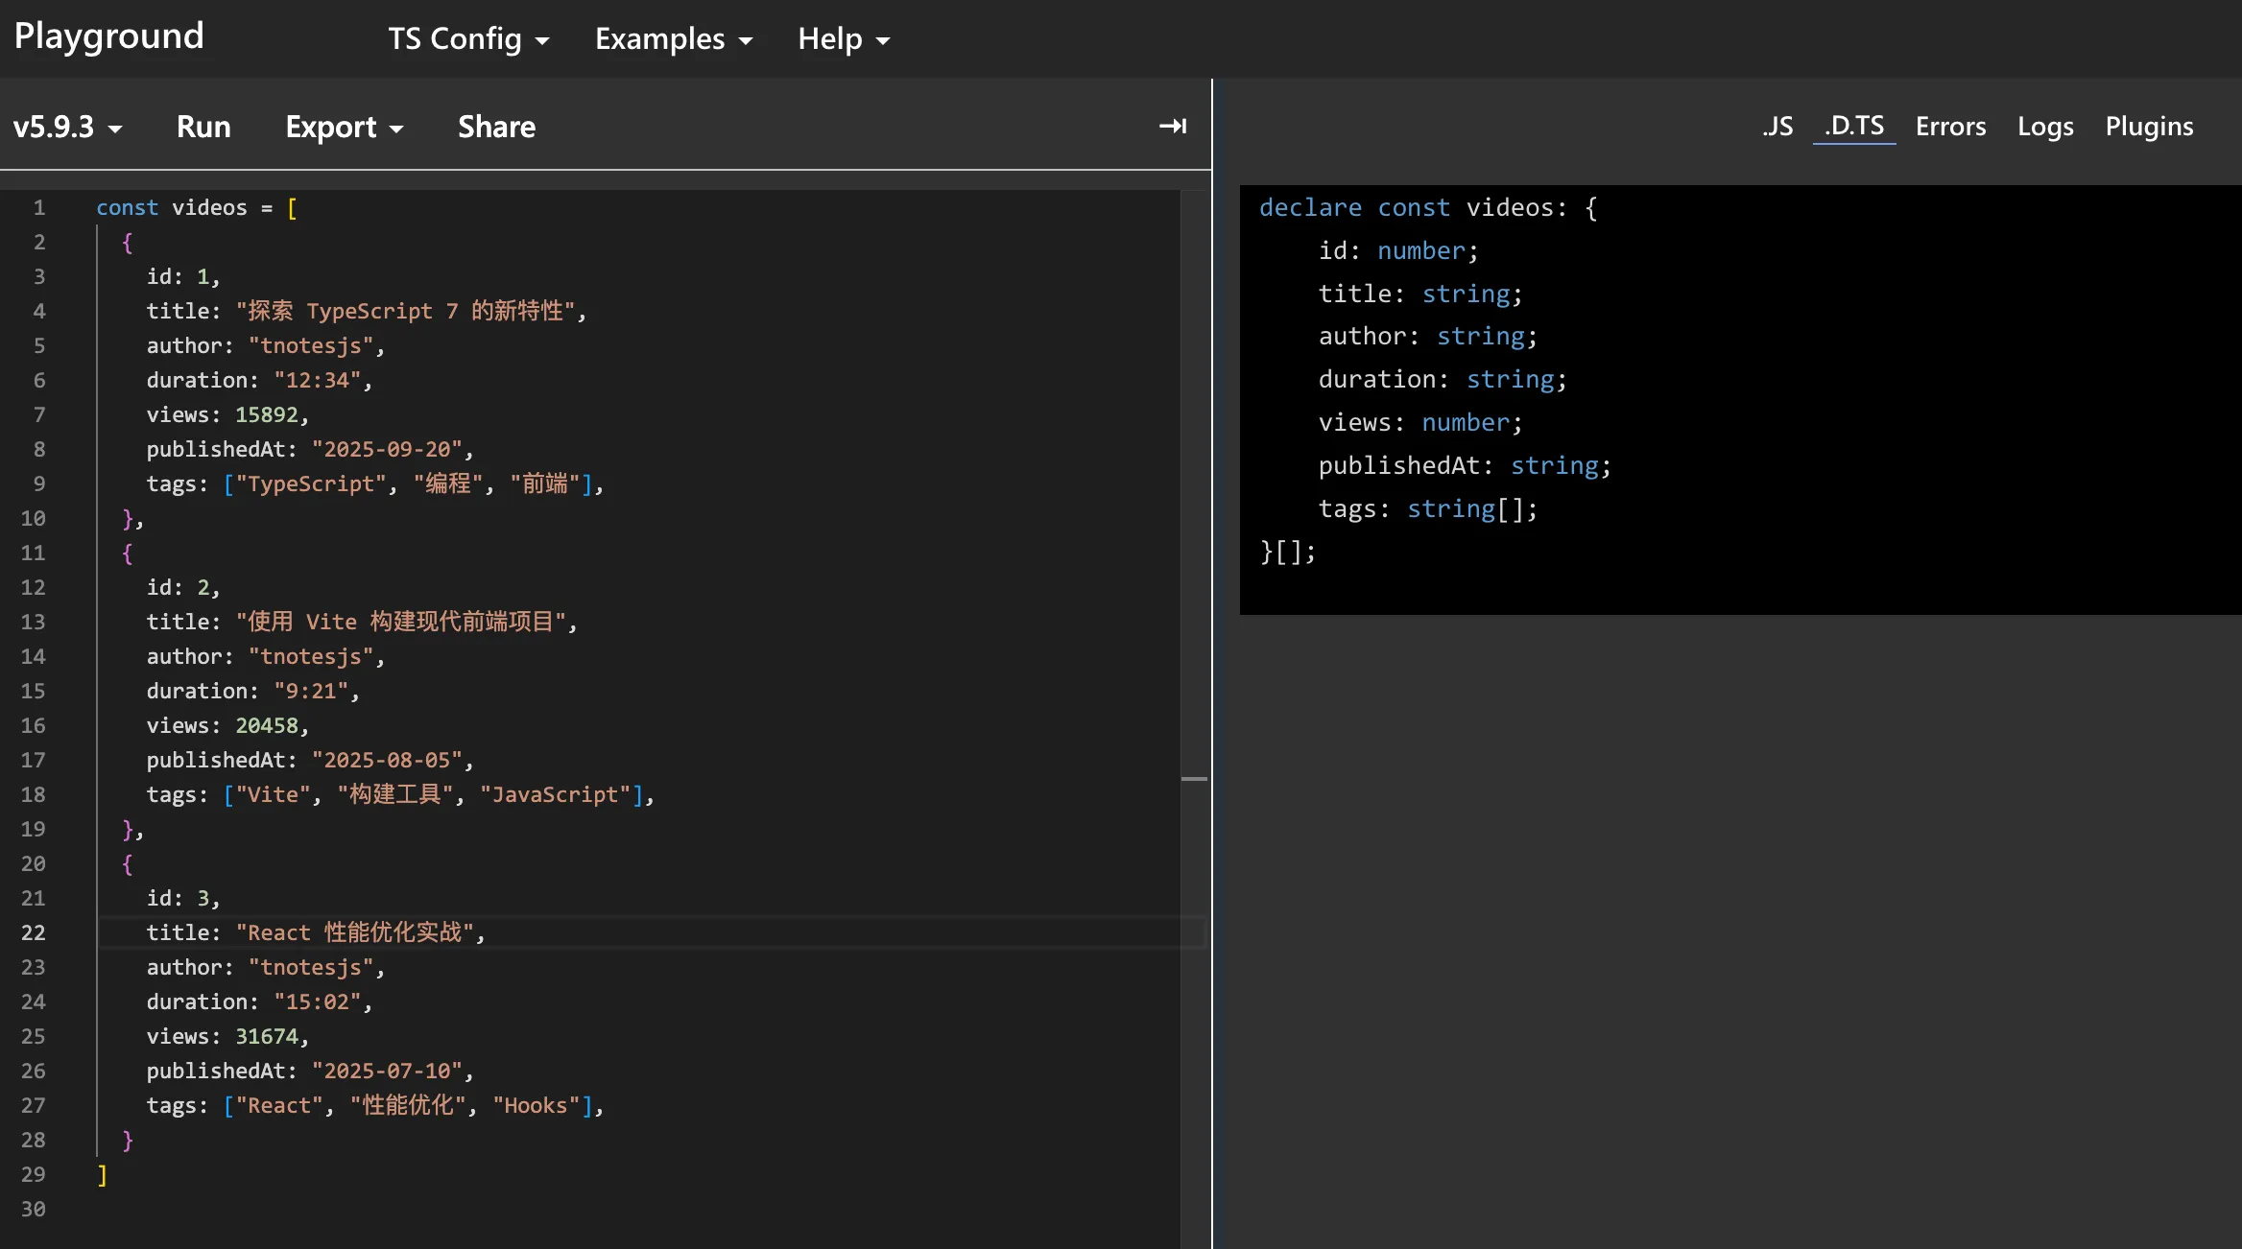Open the Errors tab
The image size is (2242, 1249).
[x=1950, y=126]
